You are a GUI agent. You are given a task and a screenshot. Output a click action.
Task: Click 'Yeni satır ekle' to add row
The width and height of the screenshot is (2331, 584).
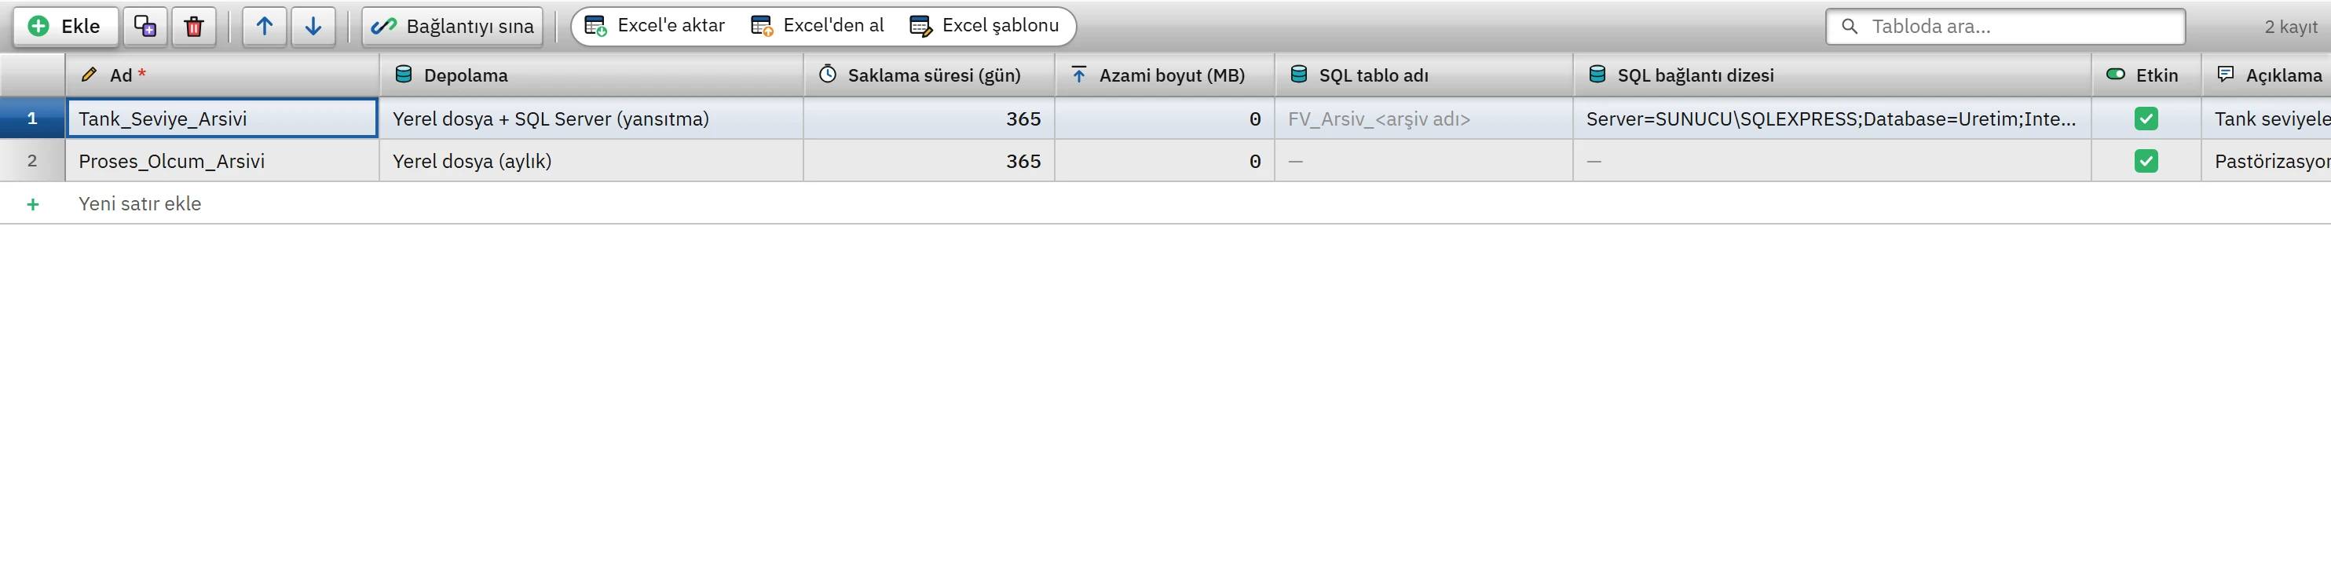pos(139,203)
